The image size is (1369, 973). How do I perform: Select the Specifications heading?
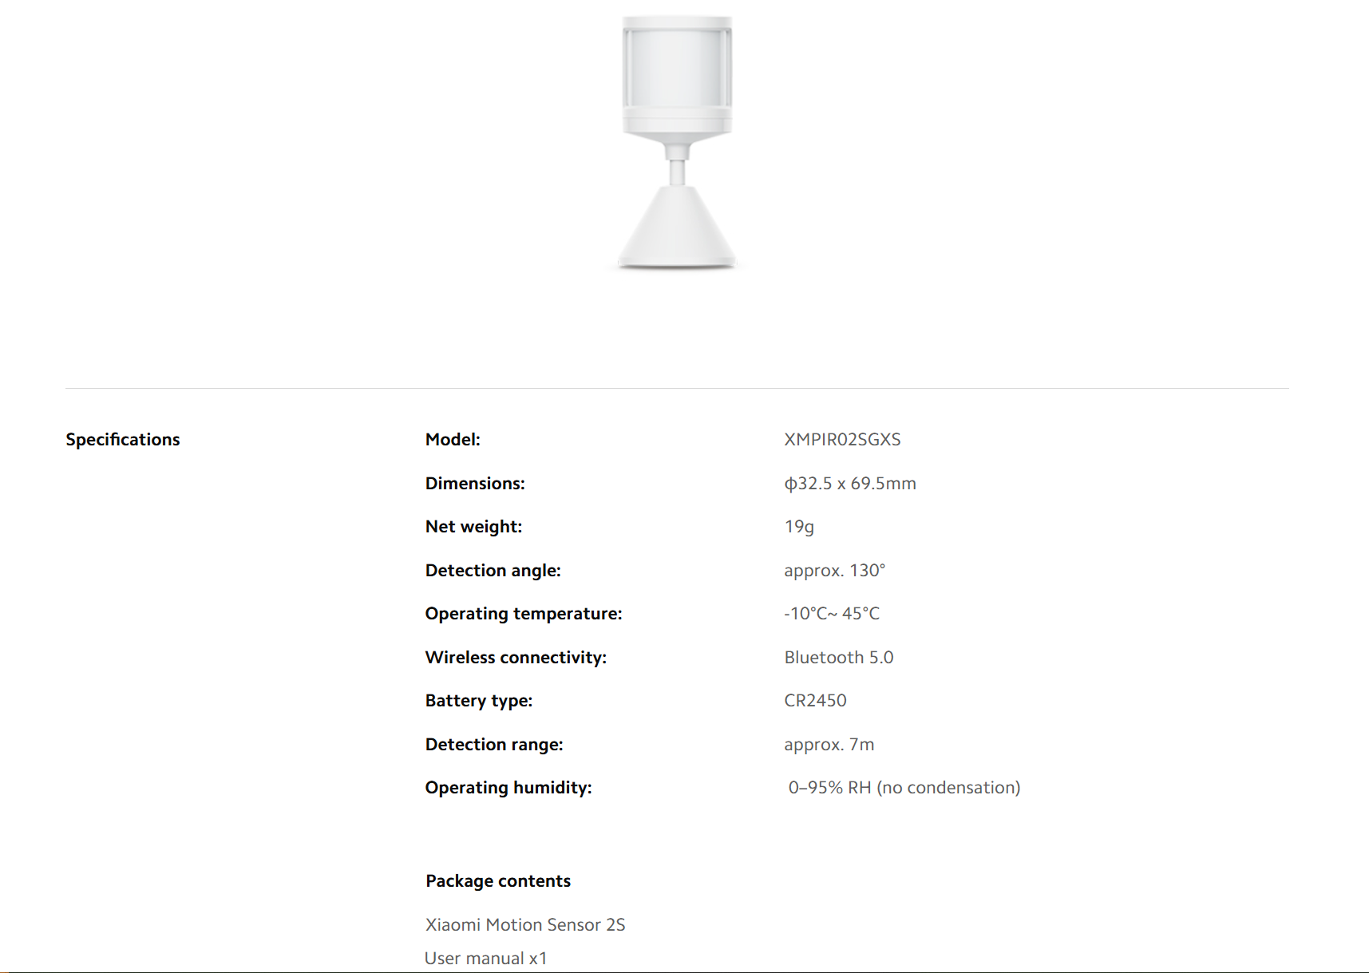click(123, 440)
